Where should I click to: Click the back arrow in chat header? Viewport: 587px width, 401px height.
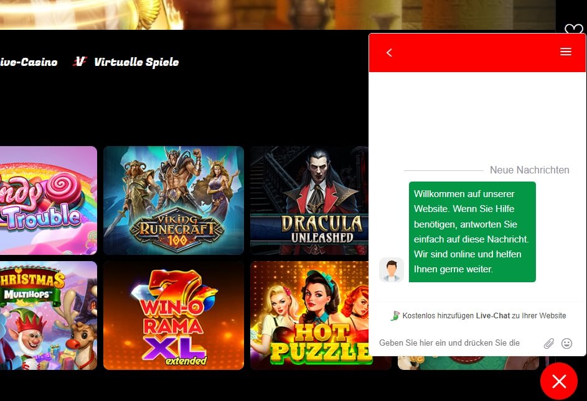click(389, 53)
